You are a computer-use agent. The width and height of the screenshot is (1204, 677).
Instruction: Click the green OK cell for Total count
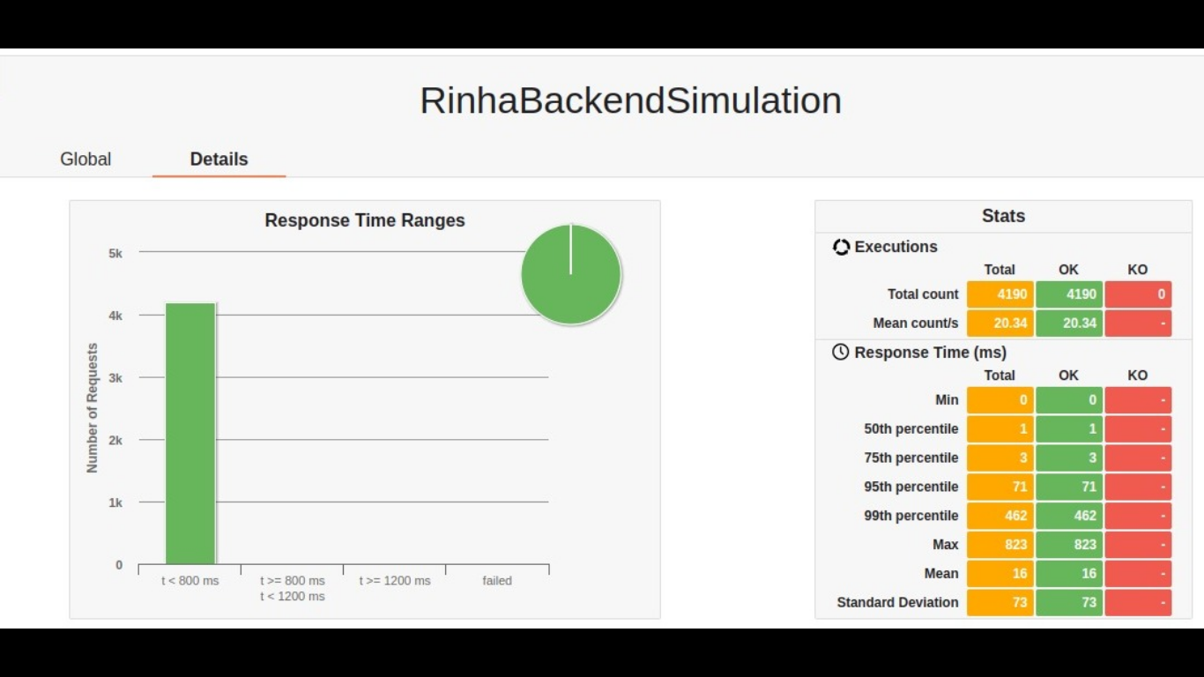pyautogui.click(x=1068, y=294)
